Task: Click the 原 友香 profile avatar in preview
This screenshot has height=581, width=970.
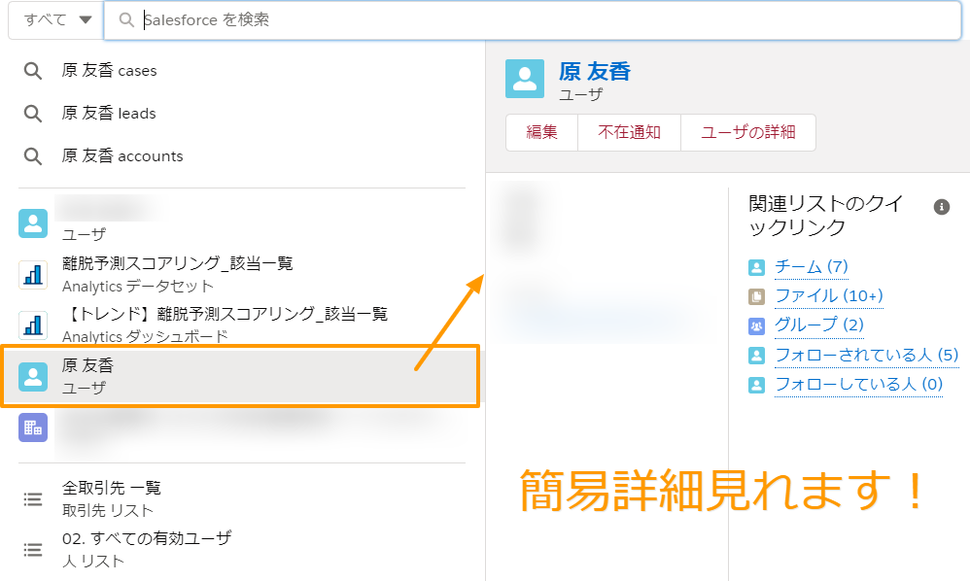Action: [x=525, y=79]
